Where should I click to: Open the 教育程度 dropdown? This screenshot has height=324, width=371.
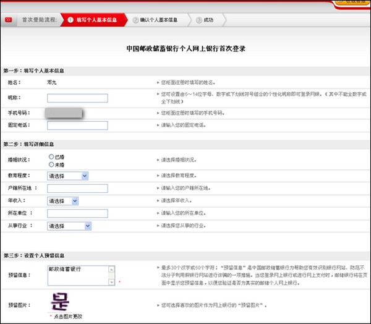pyautogui.click(x=67, y=176)
